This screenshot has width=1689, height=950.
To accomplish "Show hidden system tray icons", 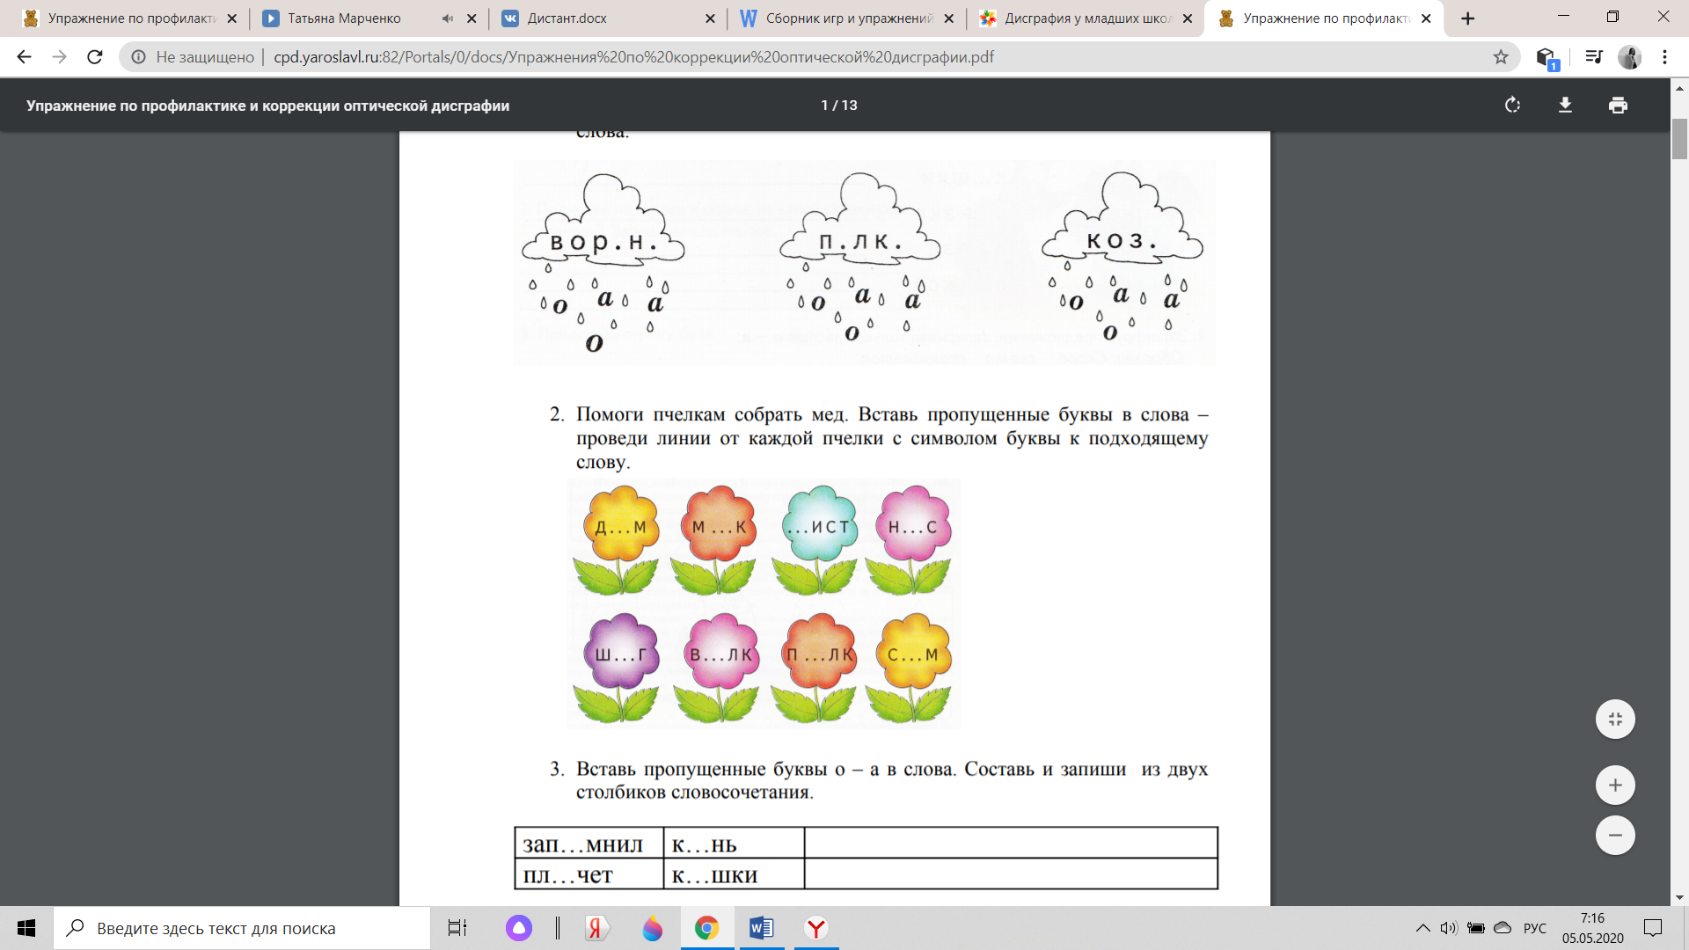I will click(1422, 928).
